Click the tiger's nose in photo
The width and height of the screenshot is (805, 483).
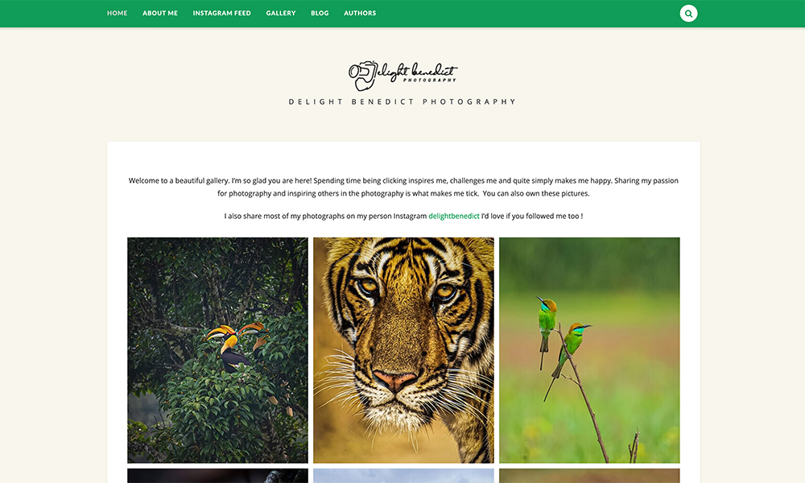click(394, 380)
